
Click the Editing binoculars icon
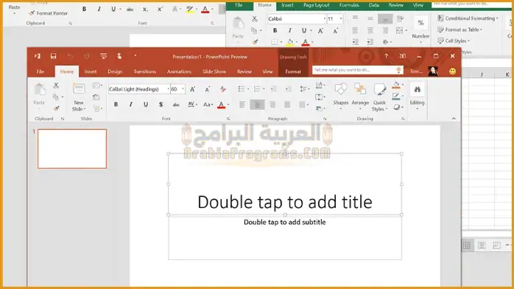click(417, 89)
